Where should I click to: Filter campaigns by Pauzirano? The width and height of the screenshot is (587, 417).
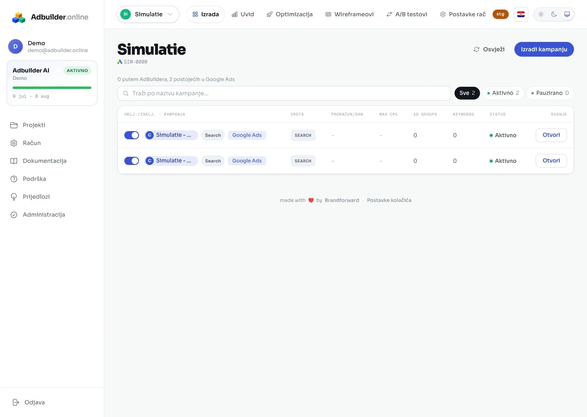[550, 93]
